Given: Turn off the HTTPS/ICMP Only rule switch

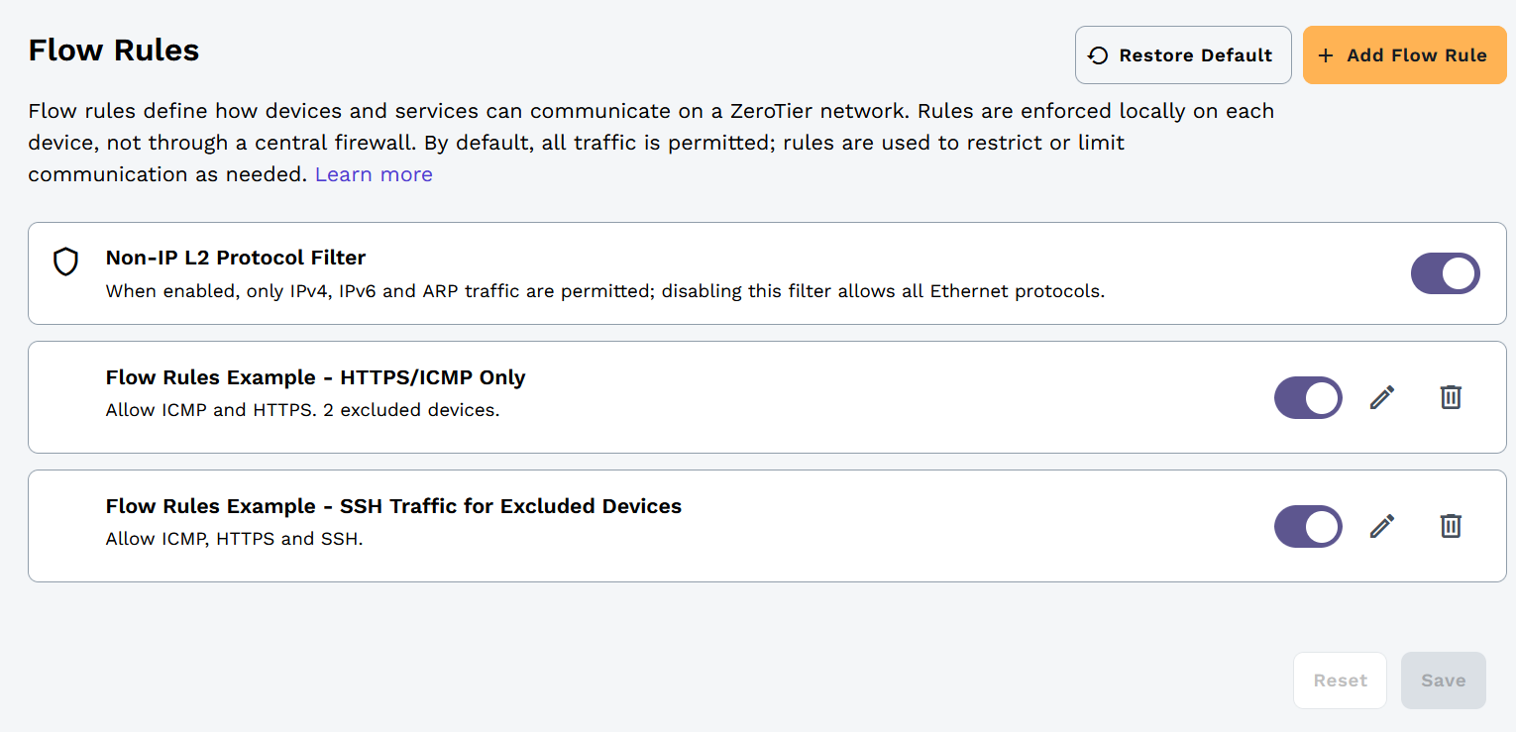Looking at the screenshot, I should (1308, 397).
